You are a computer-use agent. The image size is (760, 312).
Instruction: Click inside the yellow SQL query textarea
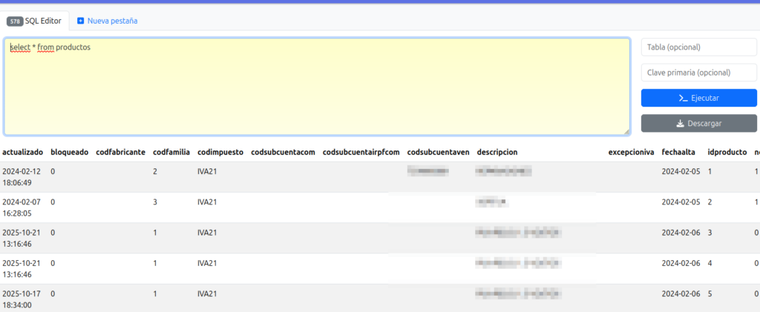316,89
